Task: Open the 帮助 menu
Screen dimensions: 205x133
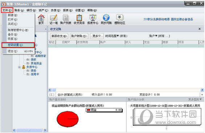Action: point(92,10)
